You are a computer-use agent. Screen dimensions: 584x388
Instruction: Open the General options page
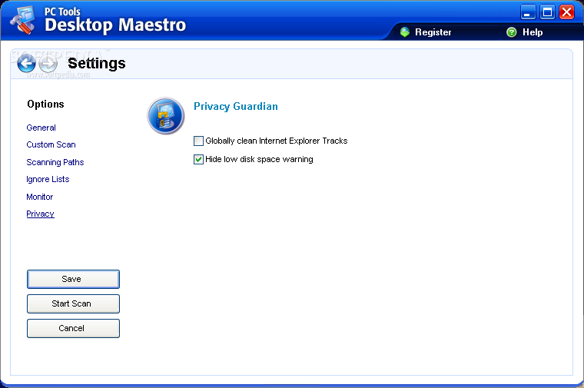coord(41,128)
